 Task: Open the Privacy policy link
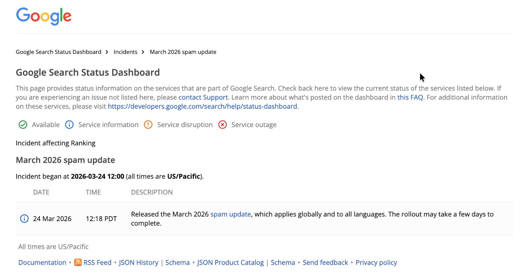click(x=376, y=263)
